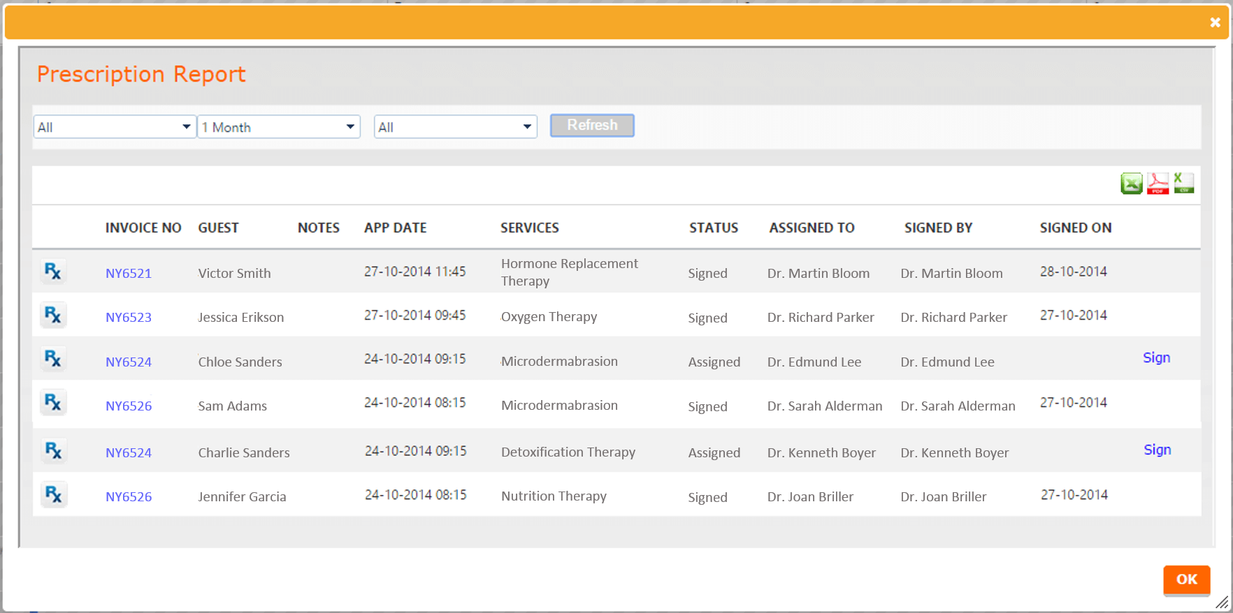Open the All dropdown beside Refresh

(456, 127)
